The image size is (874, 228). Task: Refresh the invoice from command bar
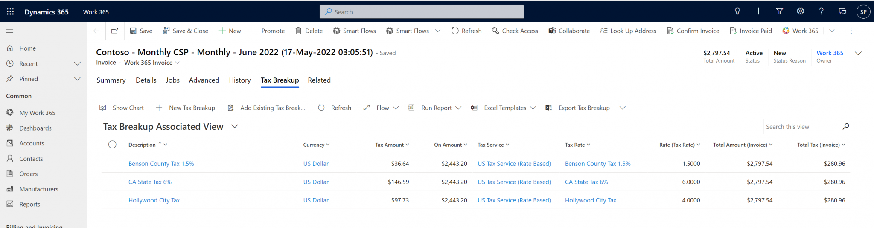466,31
